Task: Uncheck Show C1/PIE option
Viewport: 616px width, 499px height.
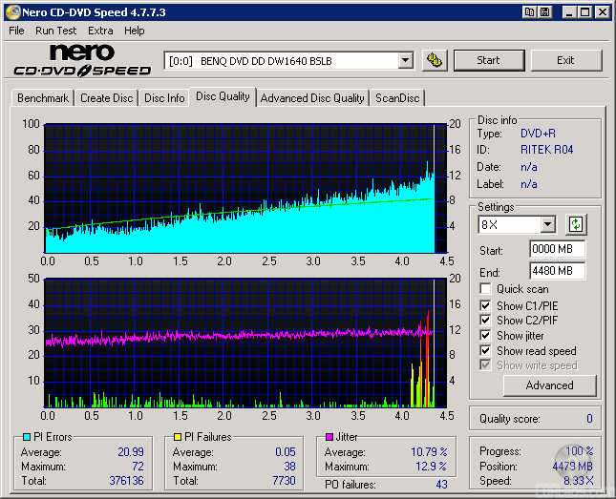Action: (x=486, y=305)
